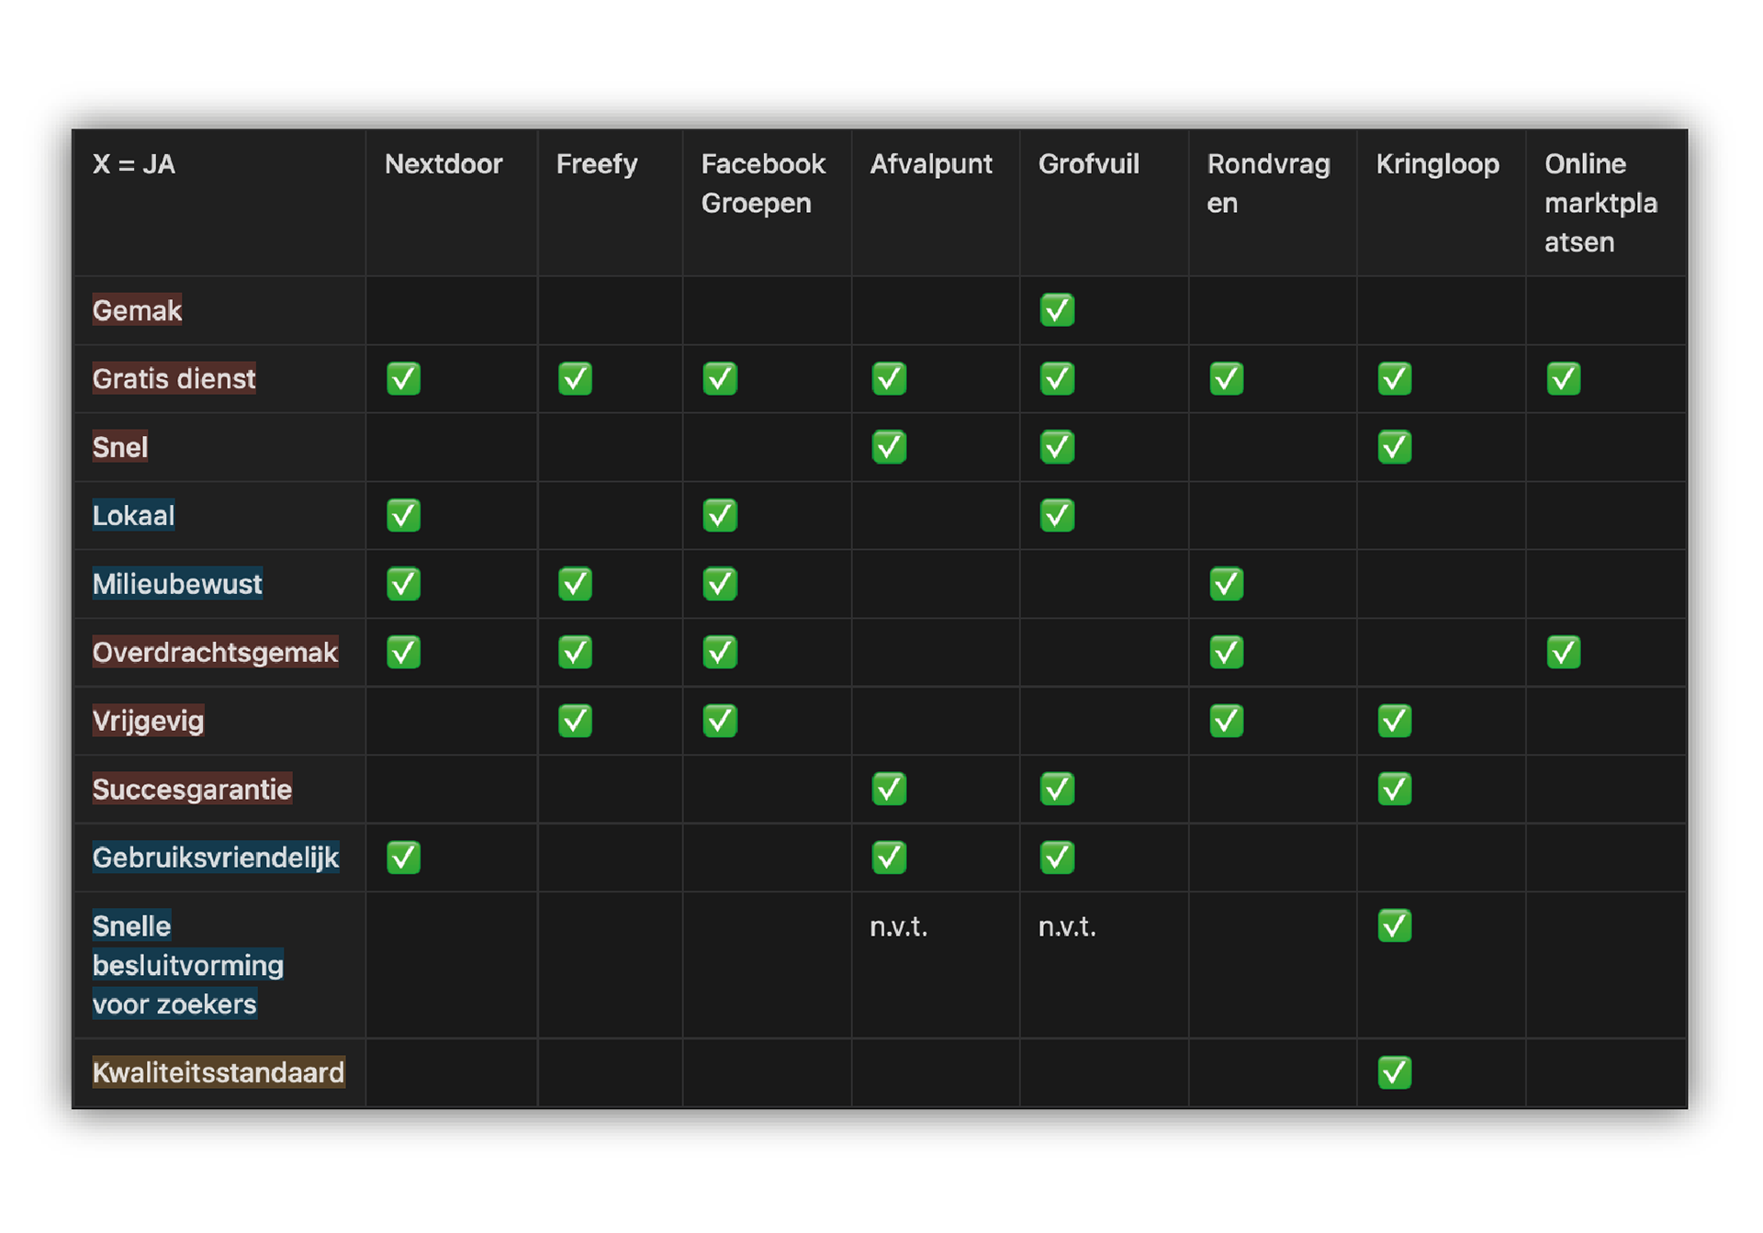The height and width of the screenshot is (1233, 1763).
Task: Click the n.v.t. cell under Afvalpunt
Action: click(x=898, y=927)
